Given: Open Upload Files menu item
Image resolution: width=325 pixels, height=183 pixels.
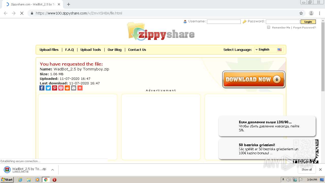Looking at the screenshot, I should point(49,50).
